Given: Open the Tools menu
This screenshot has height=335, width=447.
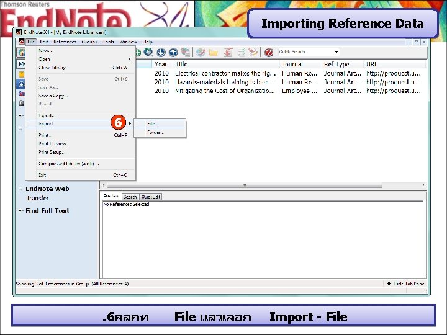Looking at the screenshot, I should tap(108, 42).
